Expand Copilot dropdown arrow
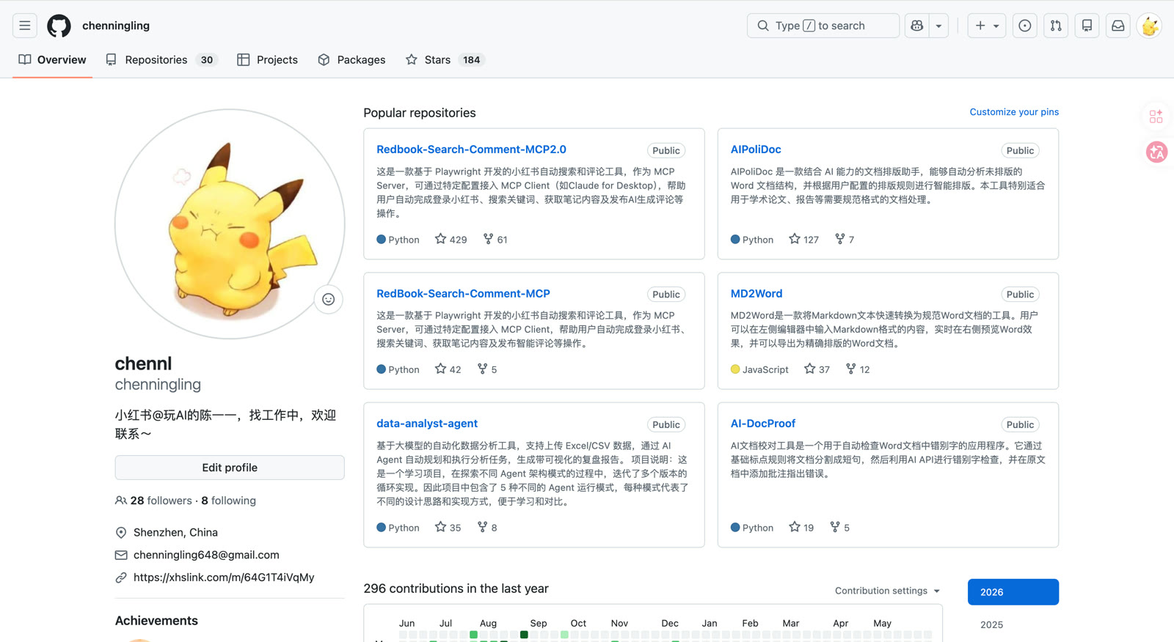Viewport: 1174px width, 642px height. pyautogui.click(x=938, y=26)
